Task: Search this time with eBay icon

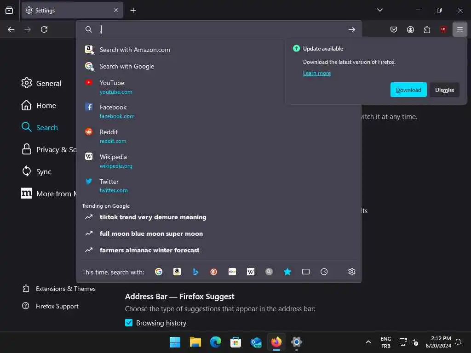Action: 232,272
